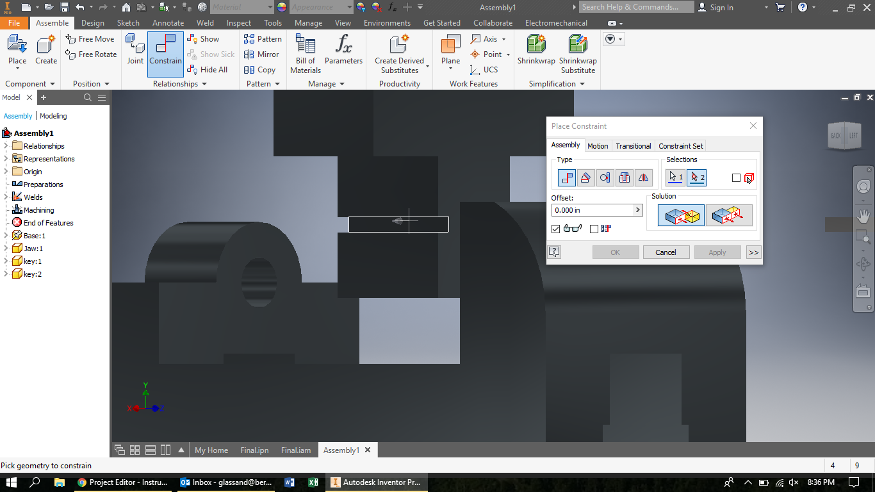Screen dimensions: 875x492
Task: Expand the Base:1 component node
Action: click(x=6, y=236)
